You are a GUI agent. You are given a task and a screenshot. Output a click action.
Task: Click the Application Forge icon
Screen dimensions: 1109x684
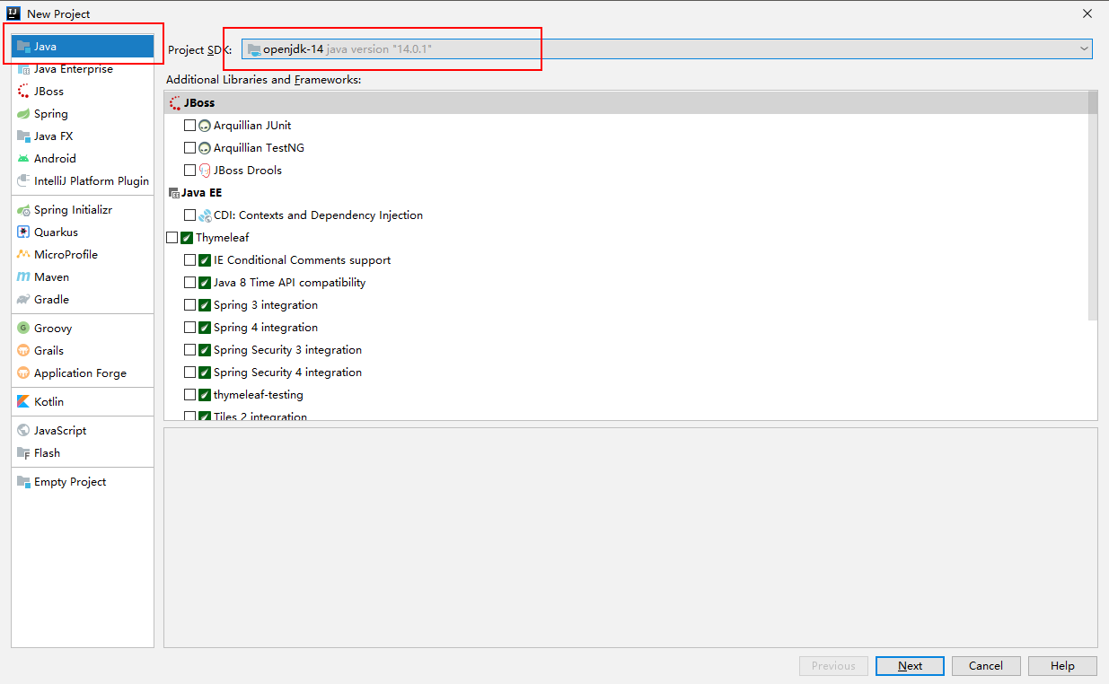tap(23, 373)
